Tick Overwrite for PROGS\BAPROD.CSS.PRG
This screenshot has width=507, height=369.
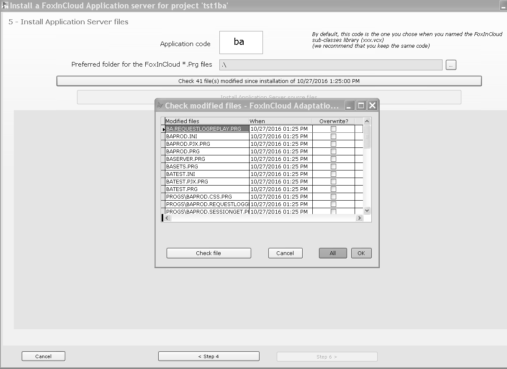333,197
